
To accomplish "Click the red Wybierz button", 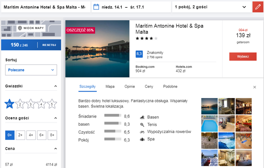I will (x=243, y=57).
